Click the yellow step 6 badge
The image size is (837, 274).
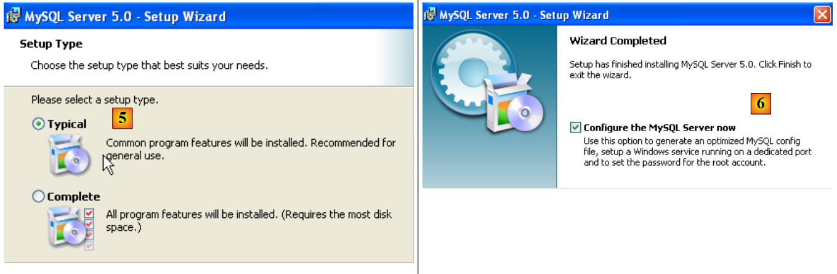[x=761, y=104]
